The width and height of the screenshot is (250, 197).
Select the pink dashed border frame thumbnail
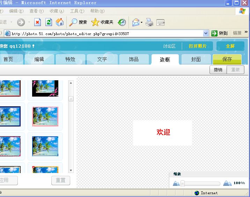[x=10, y=146]
